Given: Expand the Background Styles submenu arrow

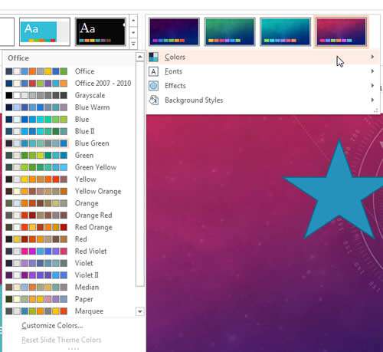Looking at the screenshot, I should (x=372, y=100).
